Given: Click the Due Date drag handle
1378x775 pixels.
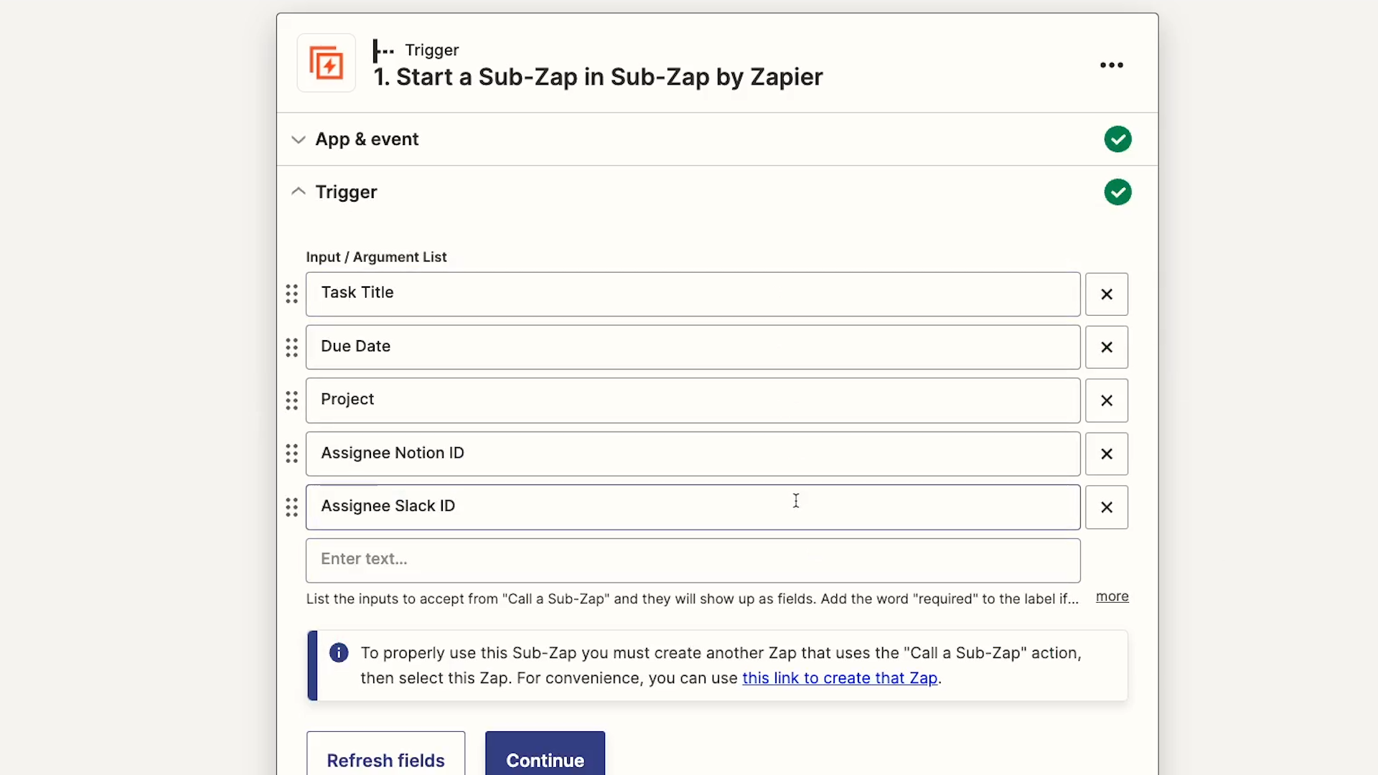Looking at the screenshot, I should (x=291, y=347).
